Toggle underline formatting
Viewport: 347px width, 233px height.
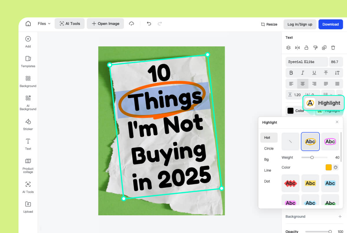[x=314, y=73]
